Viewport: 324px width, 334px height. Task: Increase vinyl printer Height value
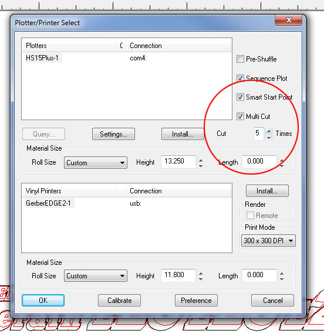201,274
